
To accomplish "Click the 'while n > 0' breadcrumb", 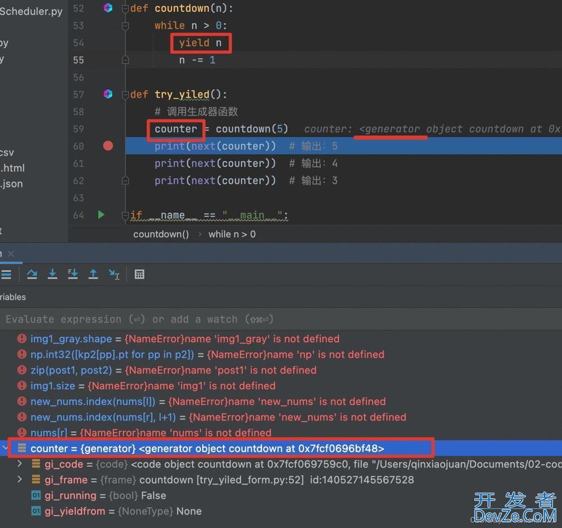I will coord(232,234).
